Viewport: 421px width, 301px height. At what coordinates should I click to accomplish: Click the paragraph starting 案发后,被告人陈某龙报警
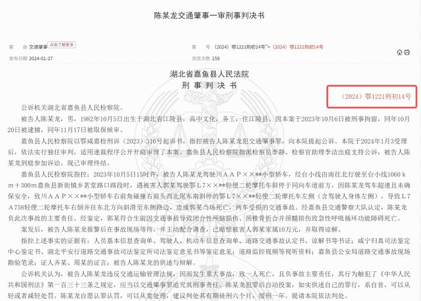pyautogui.click(x=182, y=230)
